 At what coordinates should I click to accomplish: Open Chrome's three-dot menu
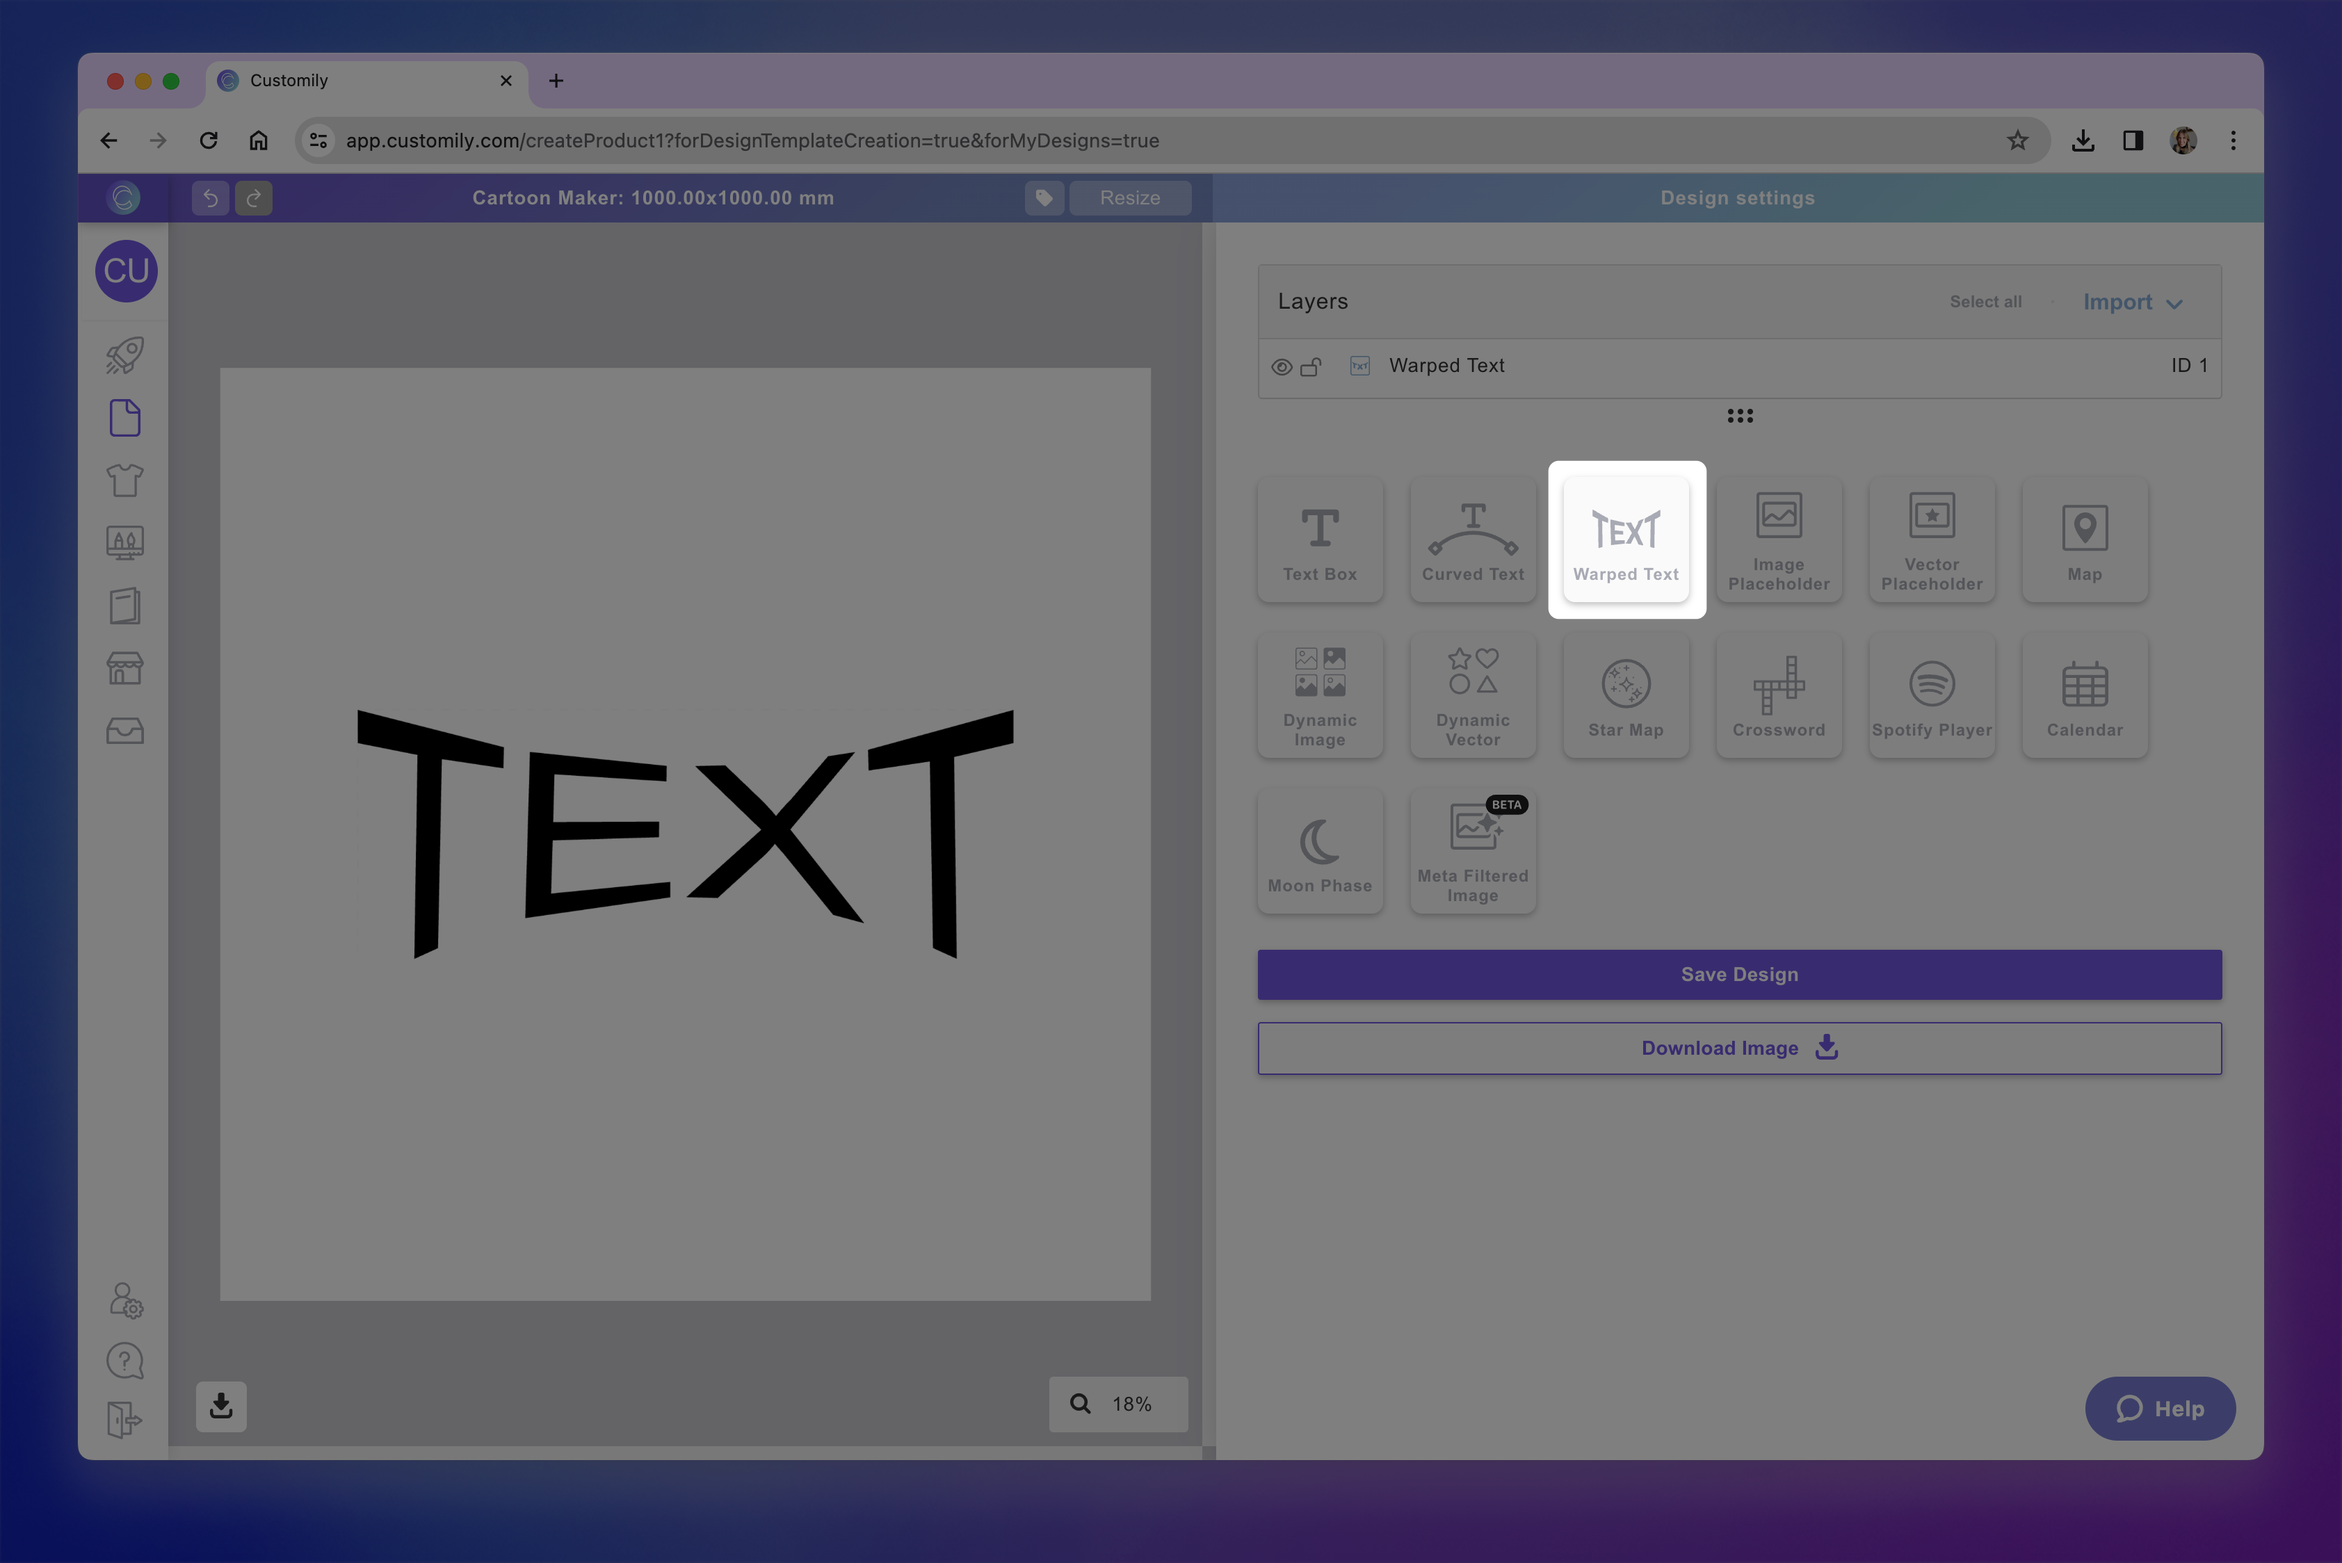(2232, 140)
